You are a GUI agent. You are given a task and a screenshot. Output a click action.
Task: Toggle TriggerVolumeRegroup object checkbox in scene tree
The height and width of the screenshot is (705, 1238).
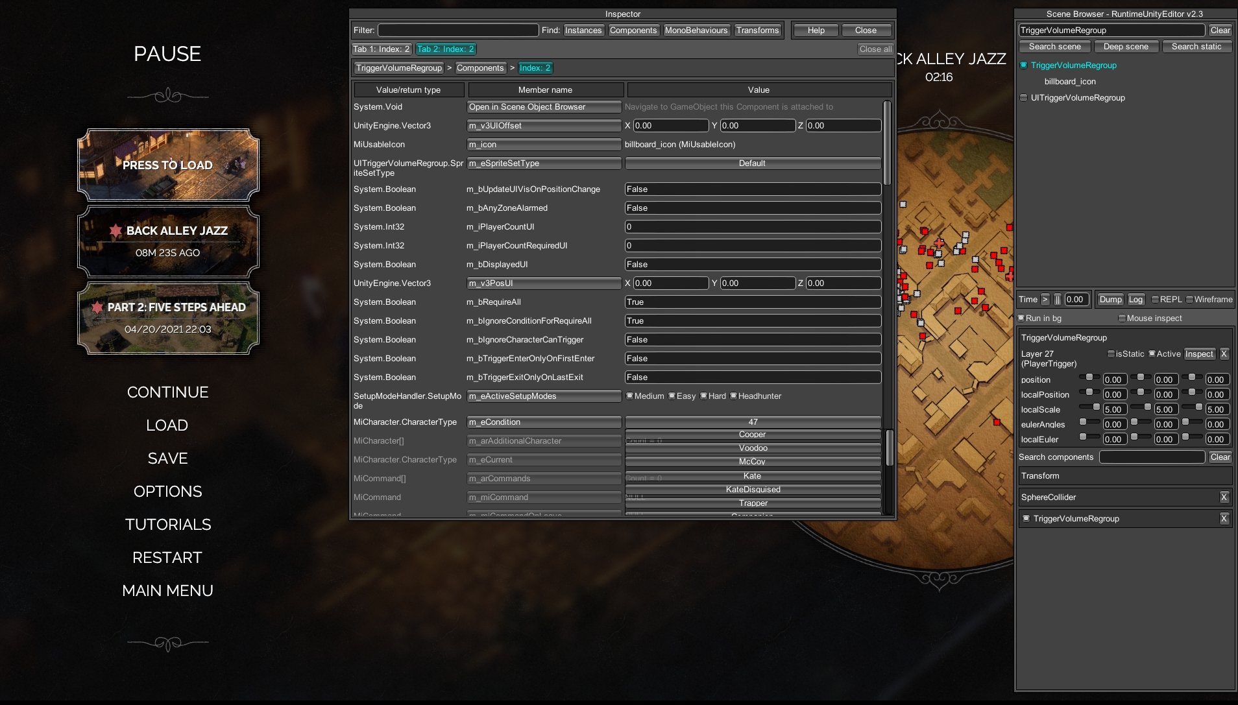[1024, 65]
